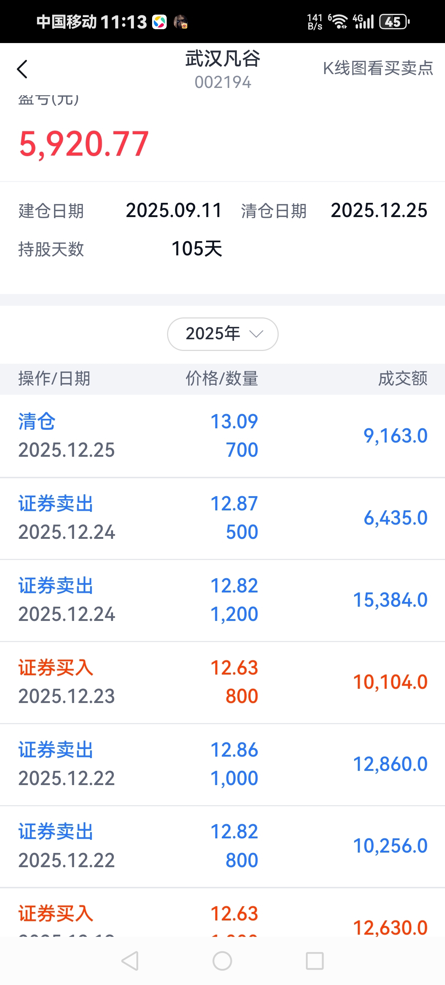
Task: Open K线图看买卖点 link
Action: click(x=378, y=69)
